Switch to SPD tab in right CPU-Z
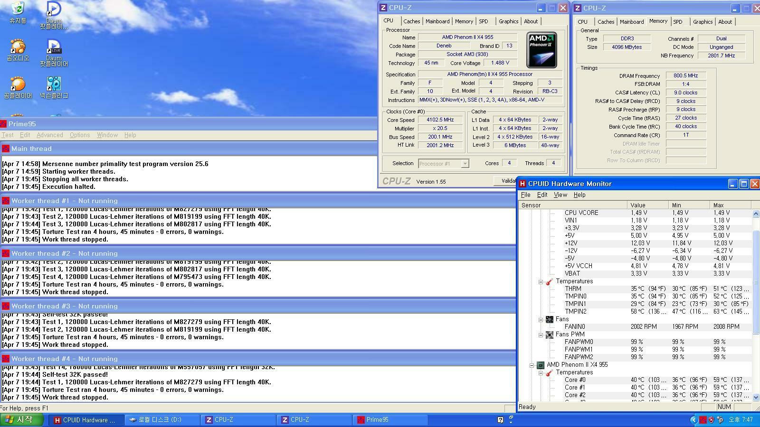This screenshot has height=427, width=760. (x=678, y=22)
